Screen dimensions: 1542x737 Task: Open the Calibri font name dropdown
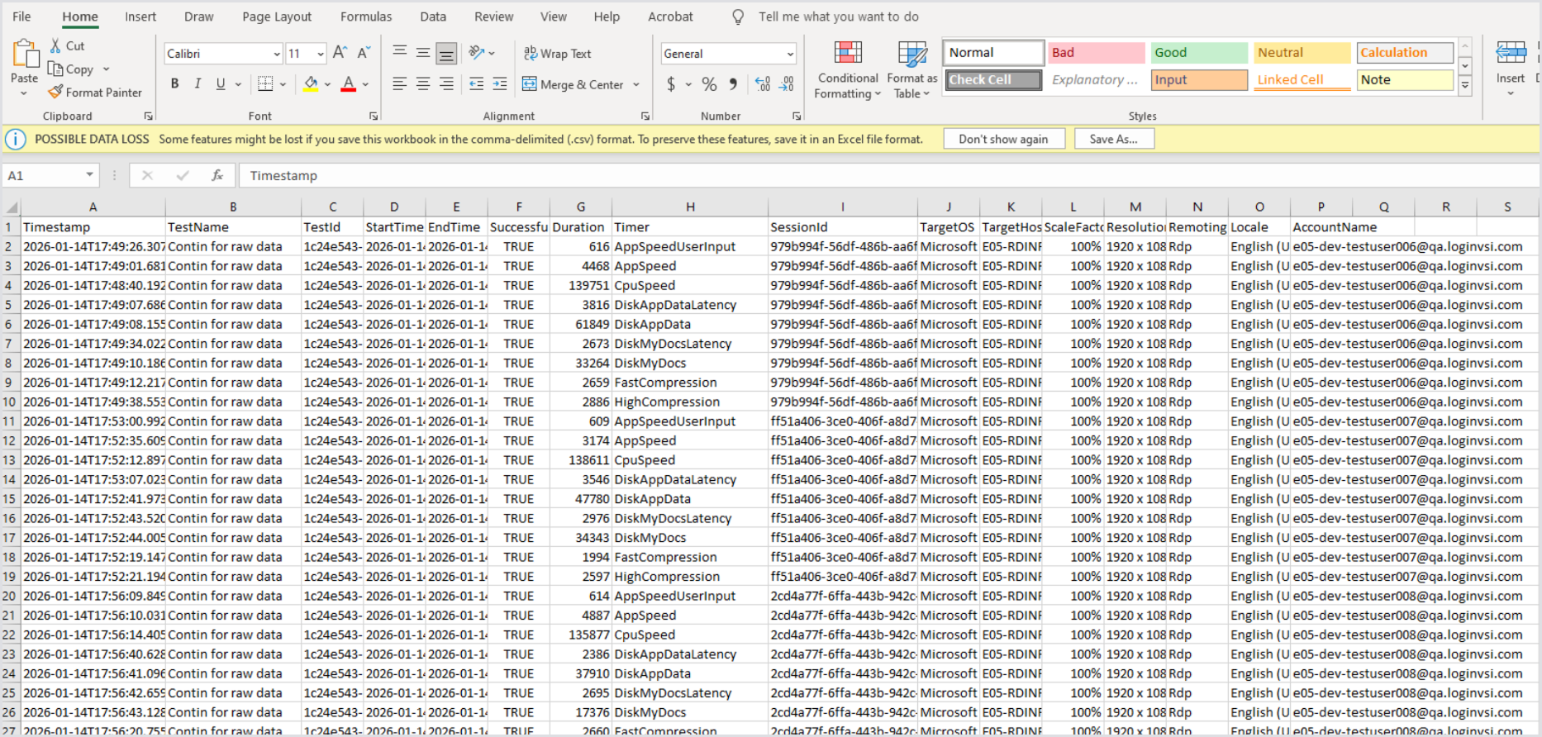pos(277,54)
